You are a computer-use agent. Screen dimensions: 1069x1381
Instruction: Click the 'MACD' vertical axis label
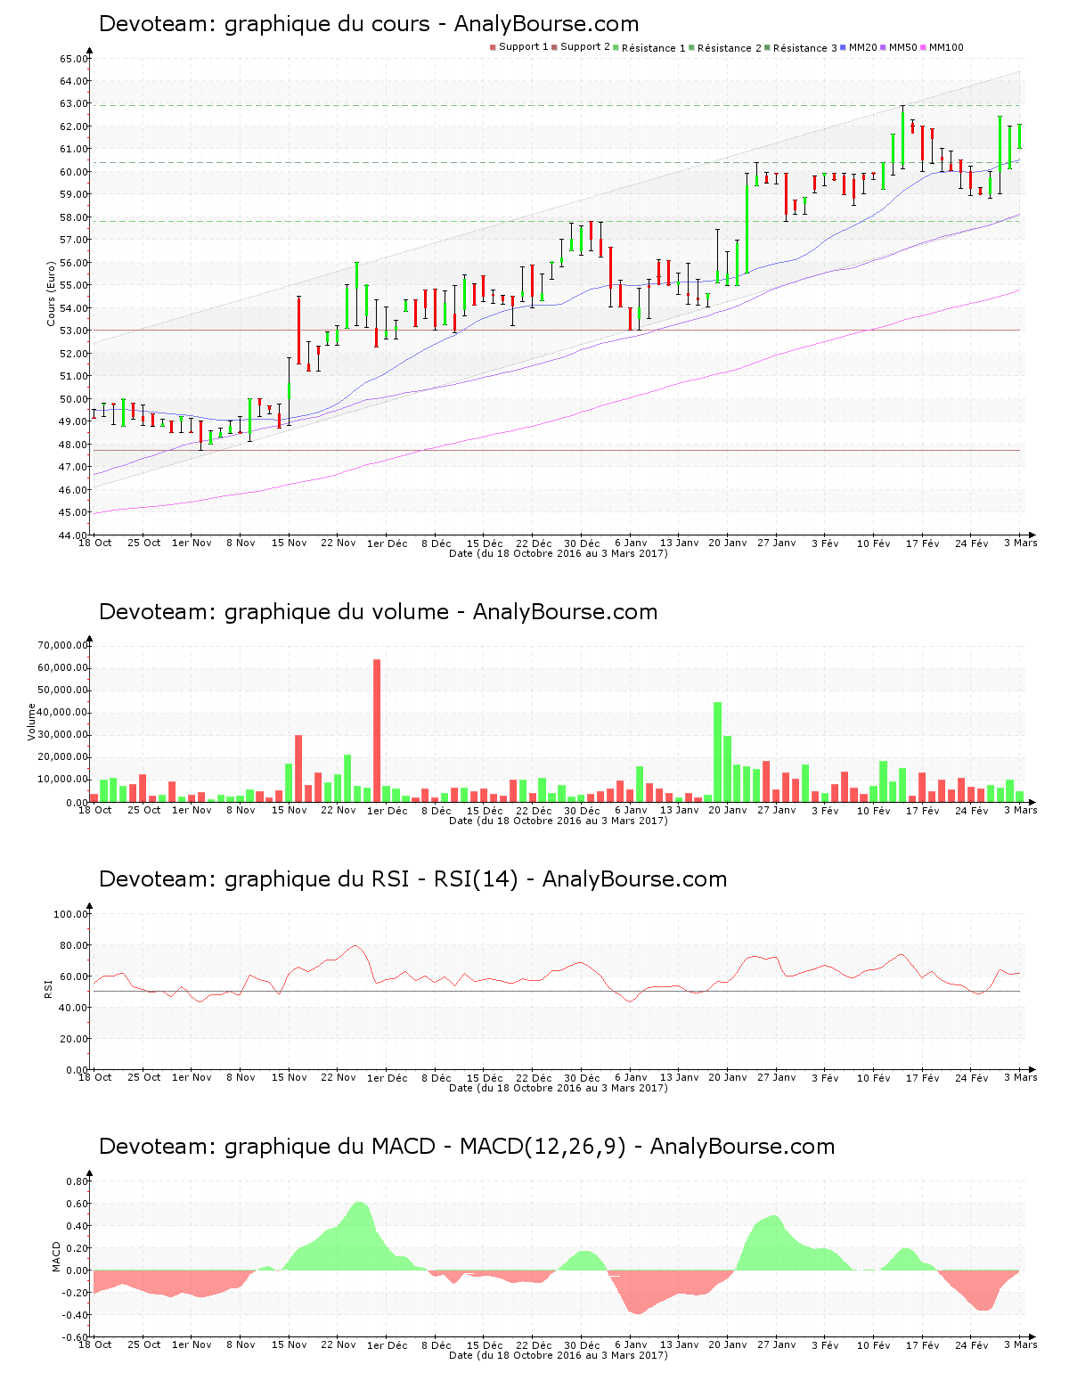tap(57, 1256)
